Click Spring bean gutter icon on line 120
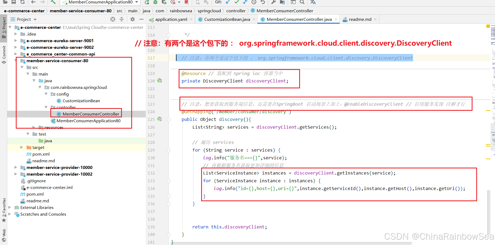Viewport: 495px width, 245px height. [x=160, y=80]
